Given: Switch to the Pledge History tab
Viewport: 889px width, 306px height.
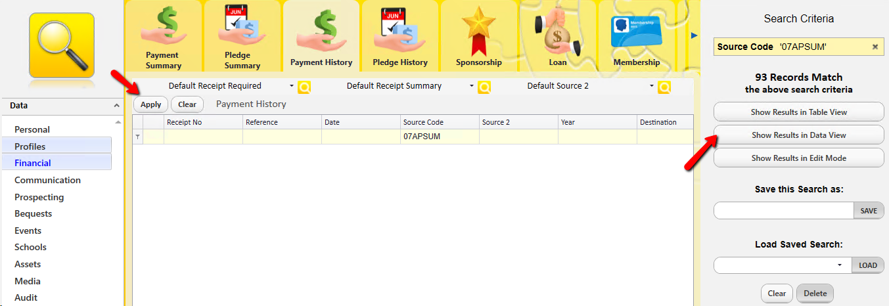Looking at the screenshot, I should (399, 36).
